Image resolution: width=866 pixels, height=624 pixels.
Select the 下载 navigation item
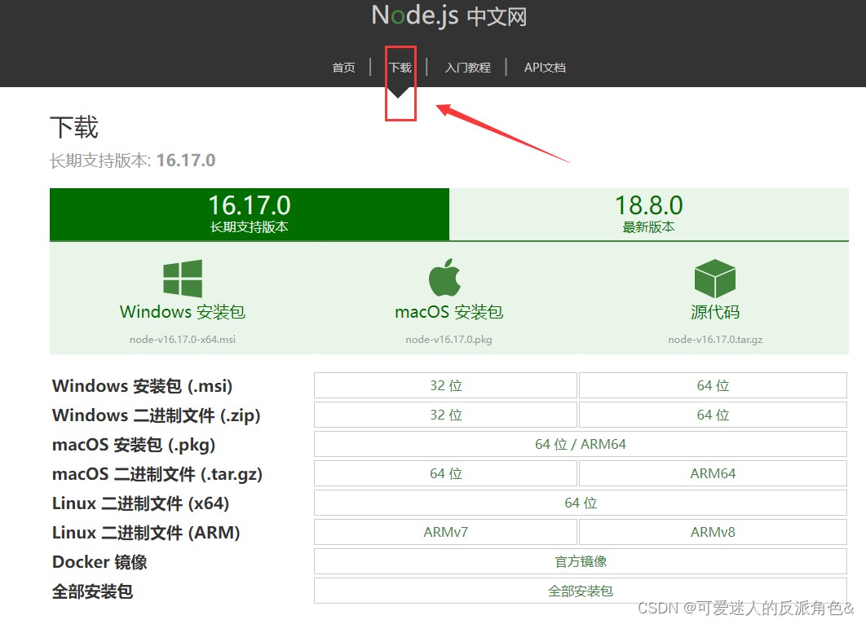point(399,68)
